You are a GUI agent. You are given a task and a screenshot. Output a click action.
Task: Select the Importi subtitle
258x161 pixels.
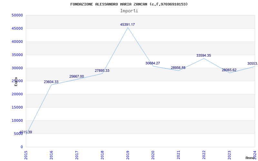pyautogui.click(x=129, y=11)
